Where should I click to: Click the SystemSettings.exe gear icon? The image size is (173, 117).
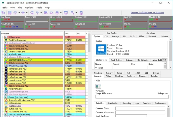pyautogui.click(x=6, y=92)
